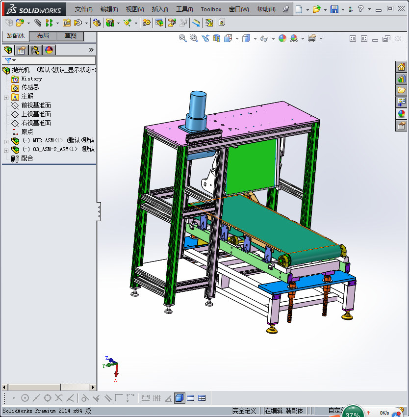
Task: Click the Exploded View icon
Action: pyautogui.click(x=172, y=23)
